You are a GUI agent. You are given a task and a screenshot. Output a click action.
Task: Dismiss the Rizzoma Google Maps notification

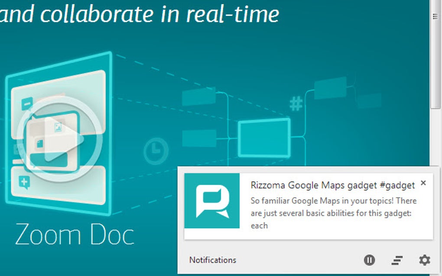(x=423, y=183)
